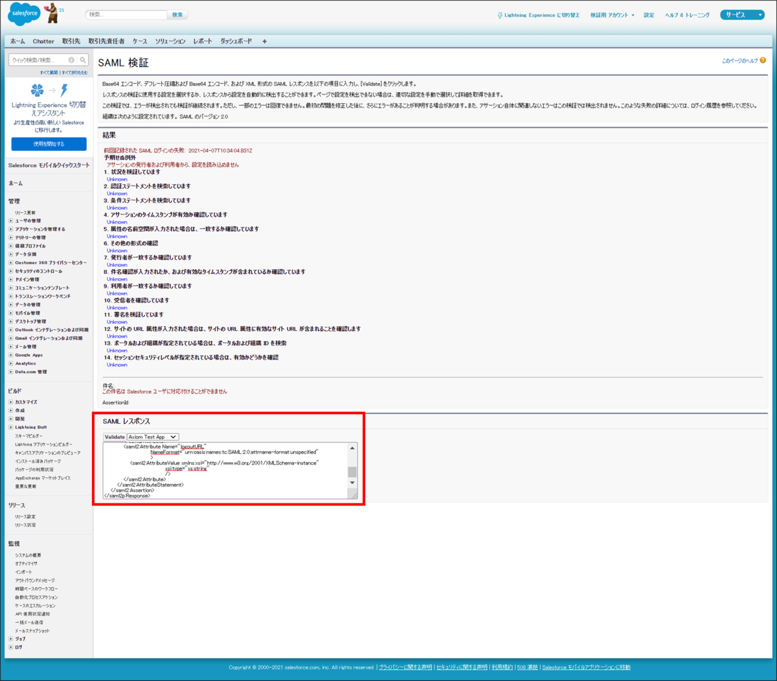The height and width of the screenshot is (681, 777).
Task: Expand the ユーザの管理 tree node
Action: click(x=11, y=221)
